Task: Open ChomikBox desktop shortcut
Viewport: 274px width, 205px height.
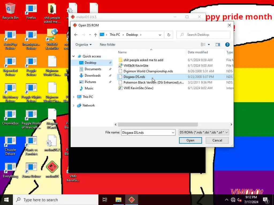Action: [10, 117]
